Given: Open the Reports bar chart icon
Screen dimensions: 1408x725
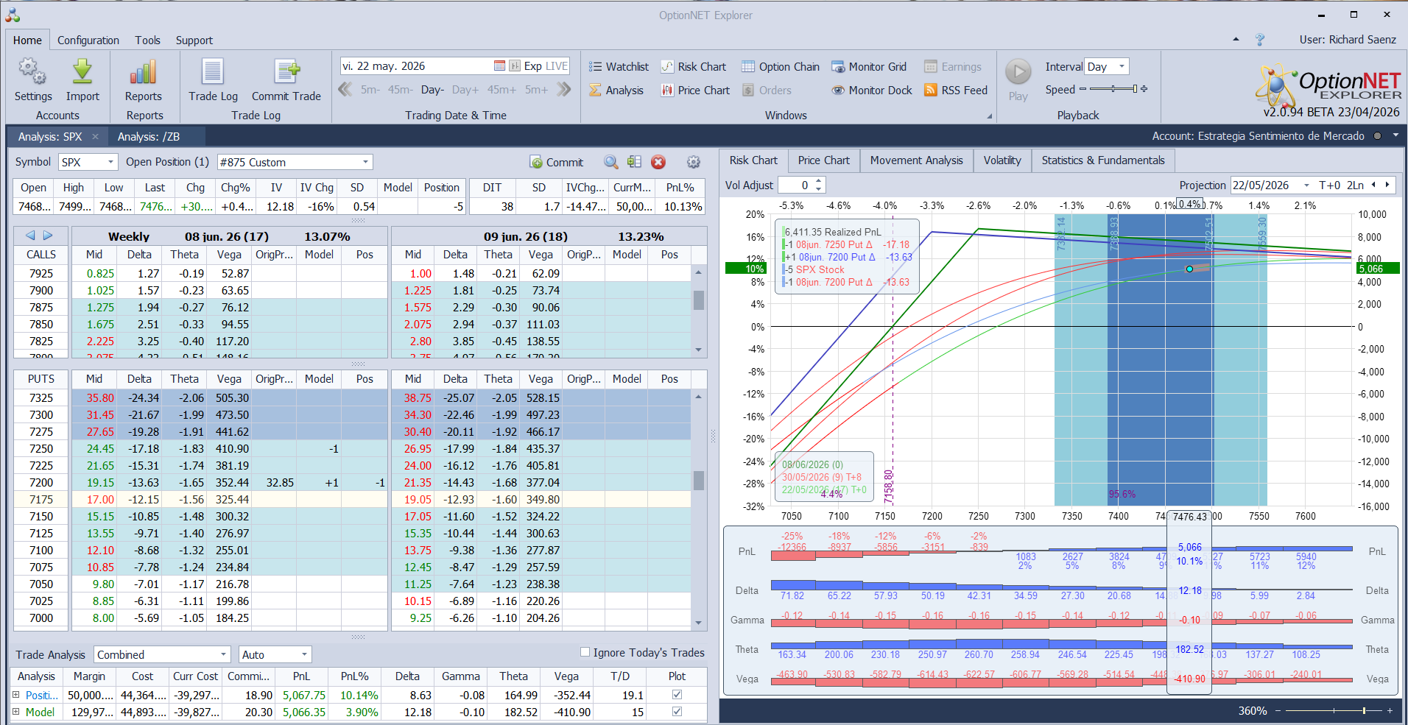Looking at the screenshot, I should [143, 72].
